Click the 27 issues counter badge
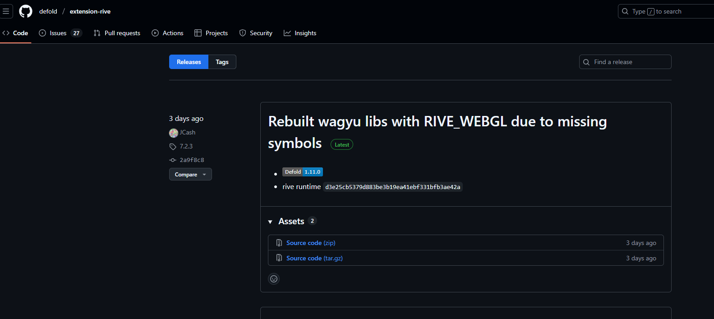 click(76, 33)
